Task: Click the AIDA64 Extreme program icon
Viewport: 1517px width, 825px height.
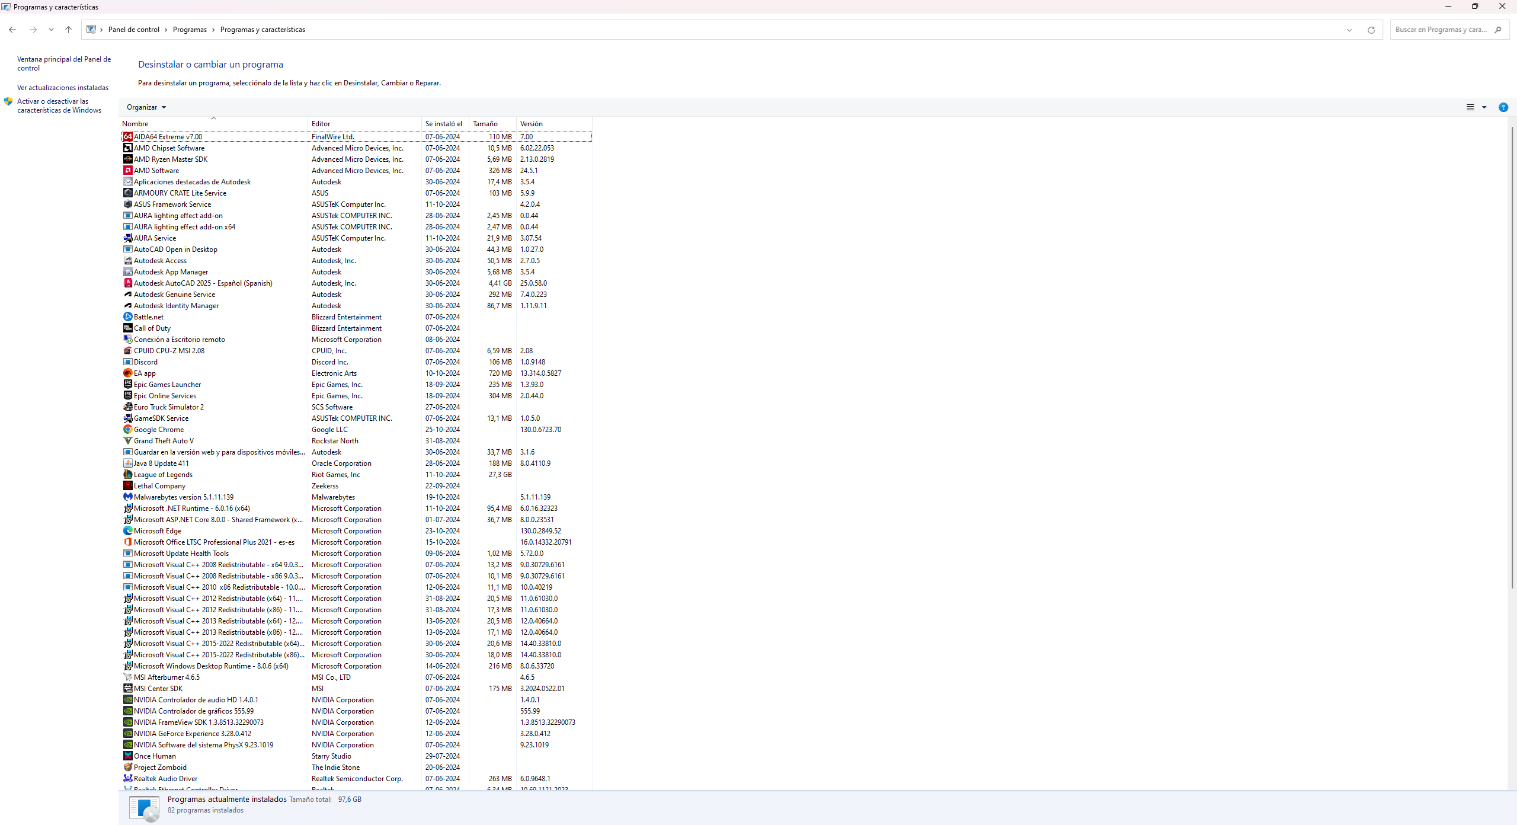Action: pos(127,137)
